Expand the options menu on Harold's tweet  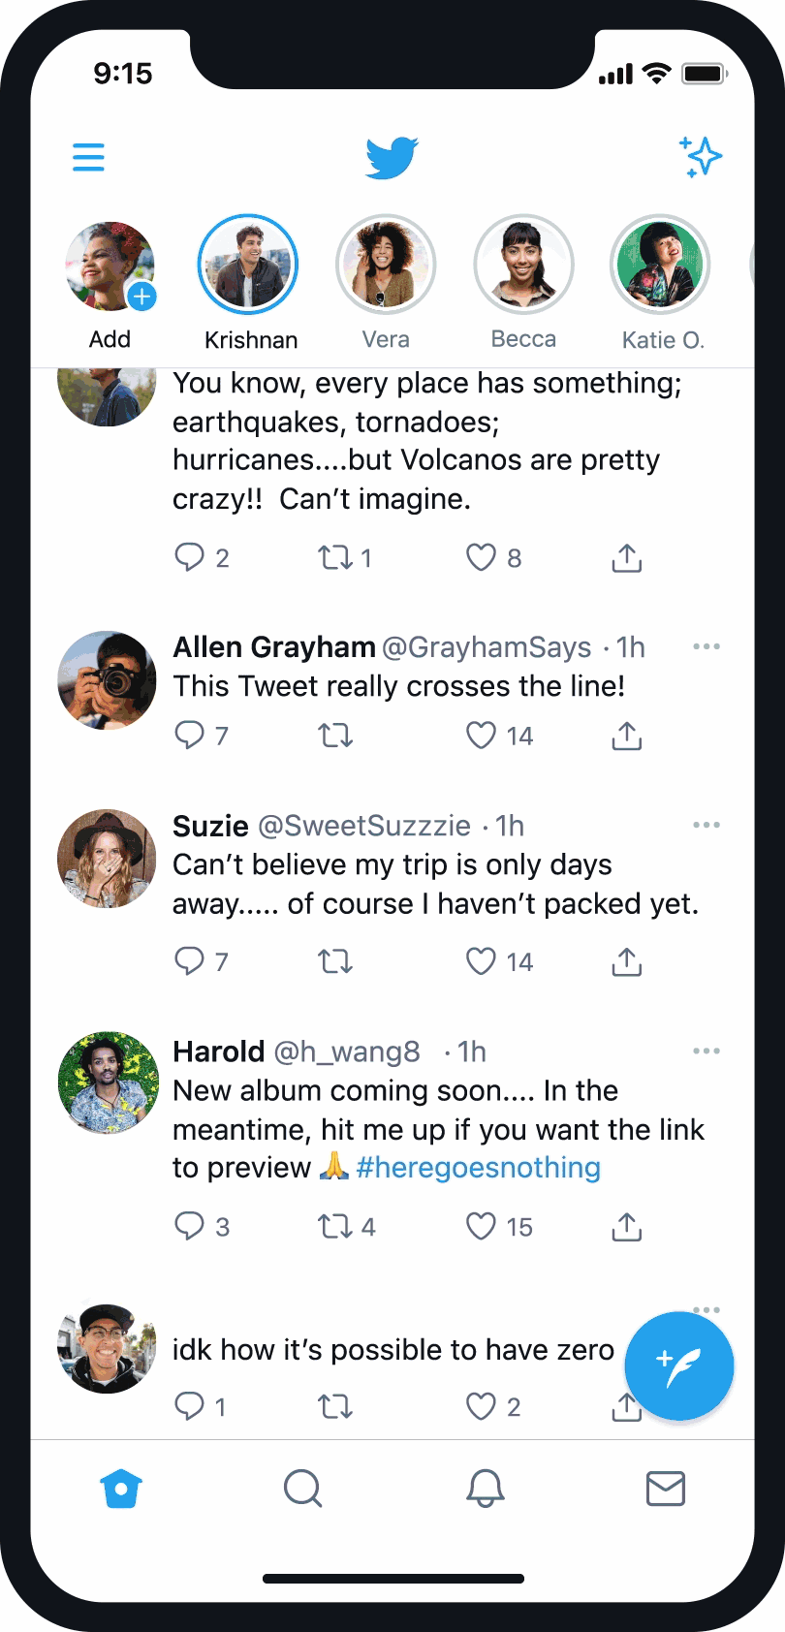pos(706,1051)
